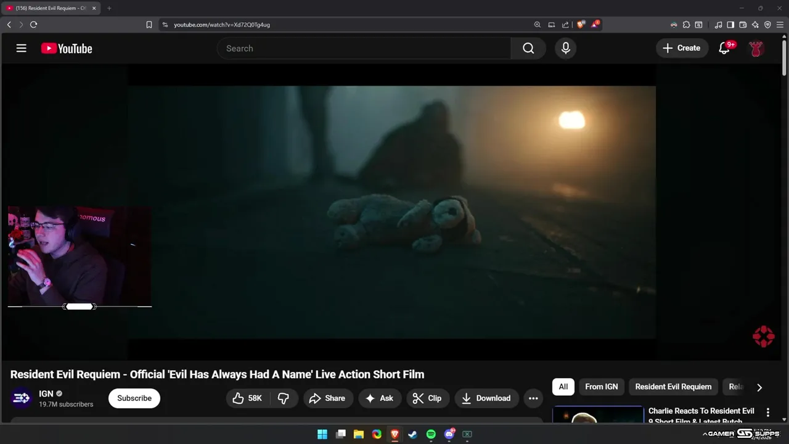Click the YouTube search input field
The width and height of the screenshot is (789, 444).
coord(364,48)
